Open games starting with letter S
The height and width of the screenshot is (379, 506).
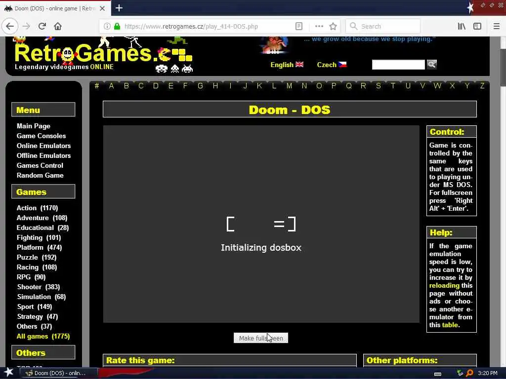(x=378, y=86)
